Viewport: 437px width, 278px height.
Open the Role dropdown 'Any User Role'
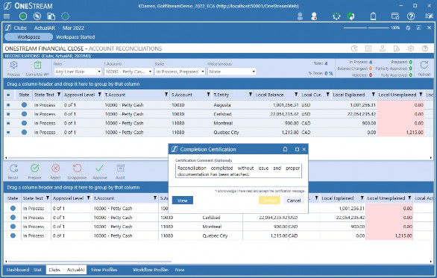coord(78,72)
